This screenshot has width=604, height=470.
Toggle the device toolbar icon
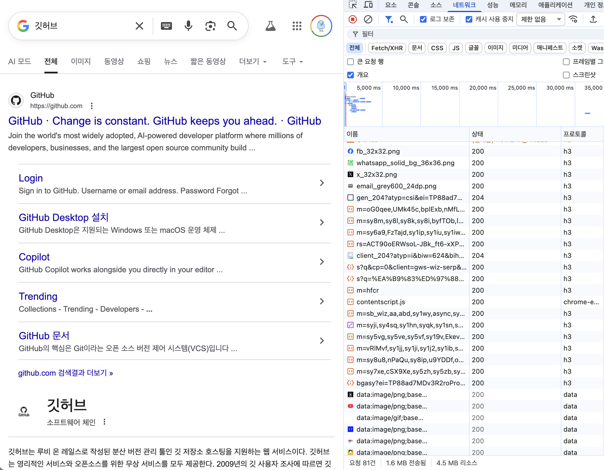click(368, 5)
